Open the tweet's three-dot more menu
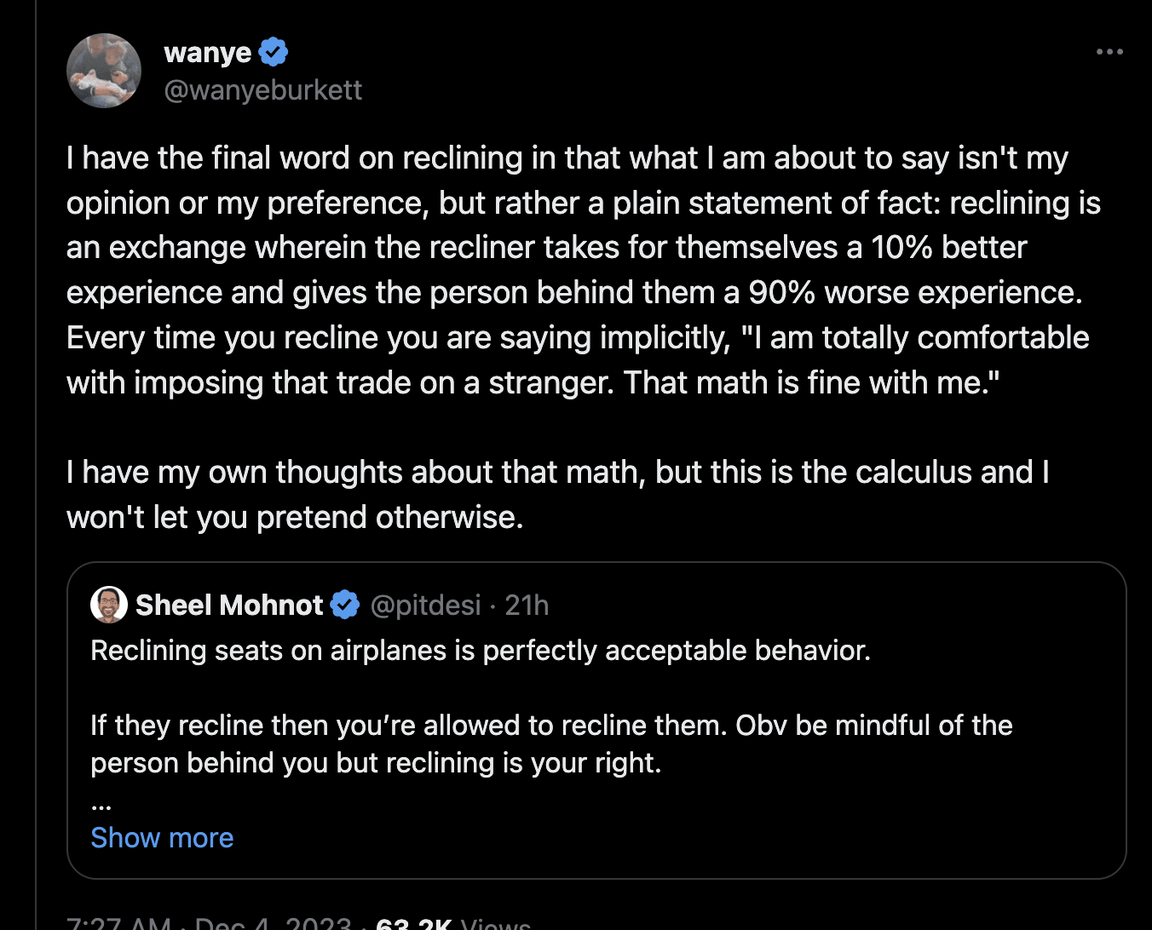 click(x=1109, y=52)
